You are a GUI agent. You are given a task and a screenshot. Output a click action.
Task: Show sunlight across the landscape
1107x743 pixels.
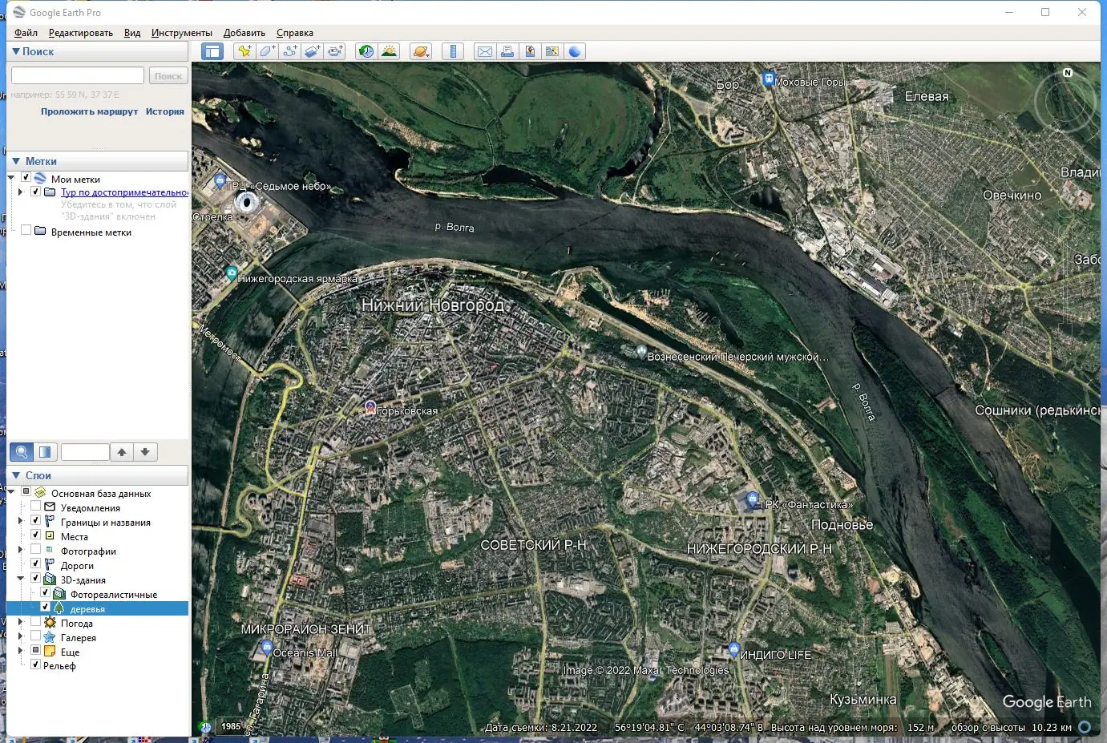[x=389, y=51]
